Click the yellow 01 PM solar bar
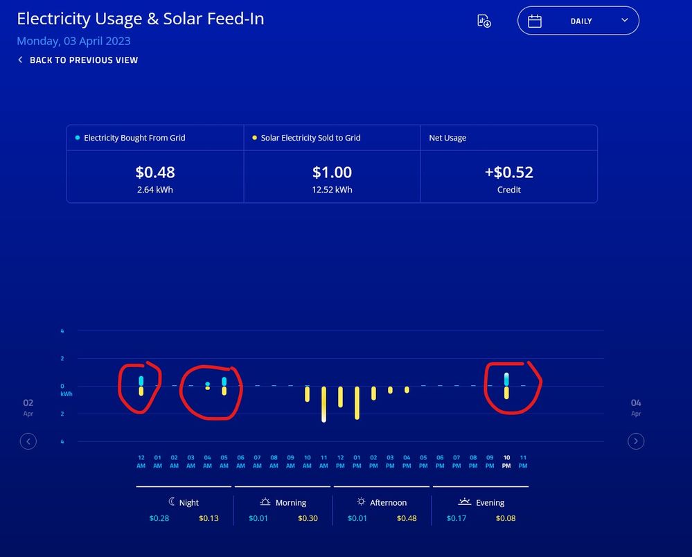This screenshot has height=557, width=692. click(x=357, y=403)
